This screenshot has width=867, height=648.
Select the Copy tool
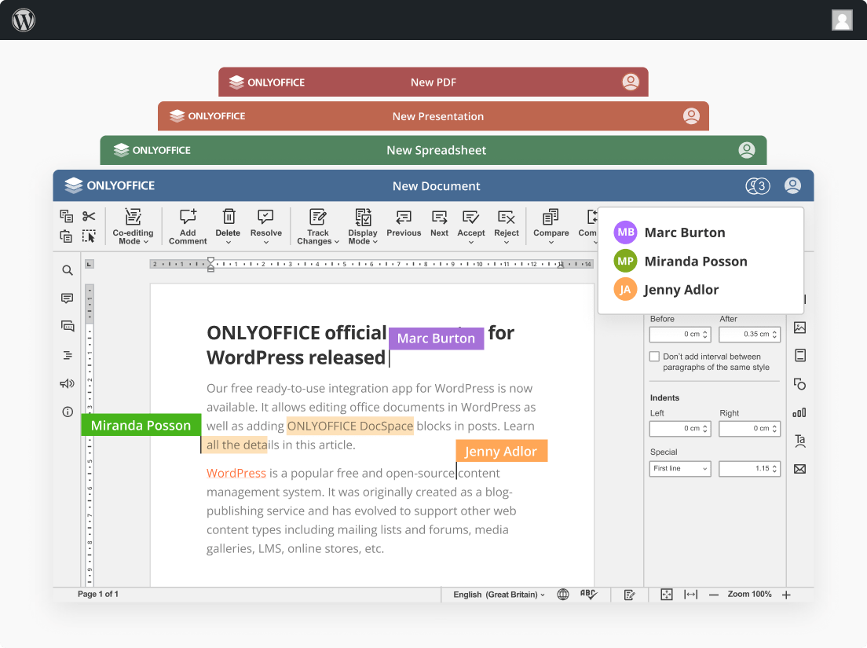66,214
